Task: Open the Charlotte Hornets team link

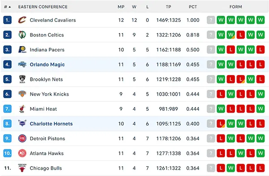Action: (51, 124)
